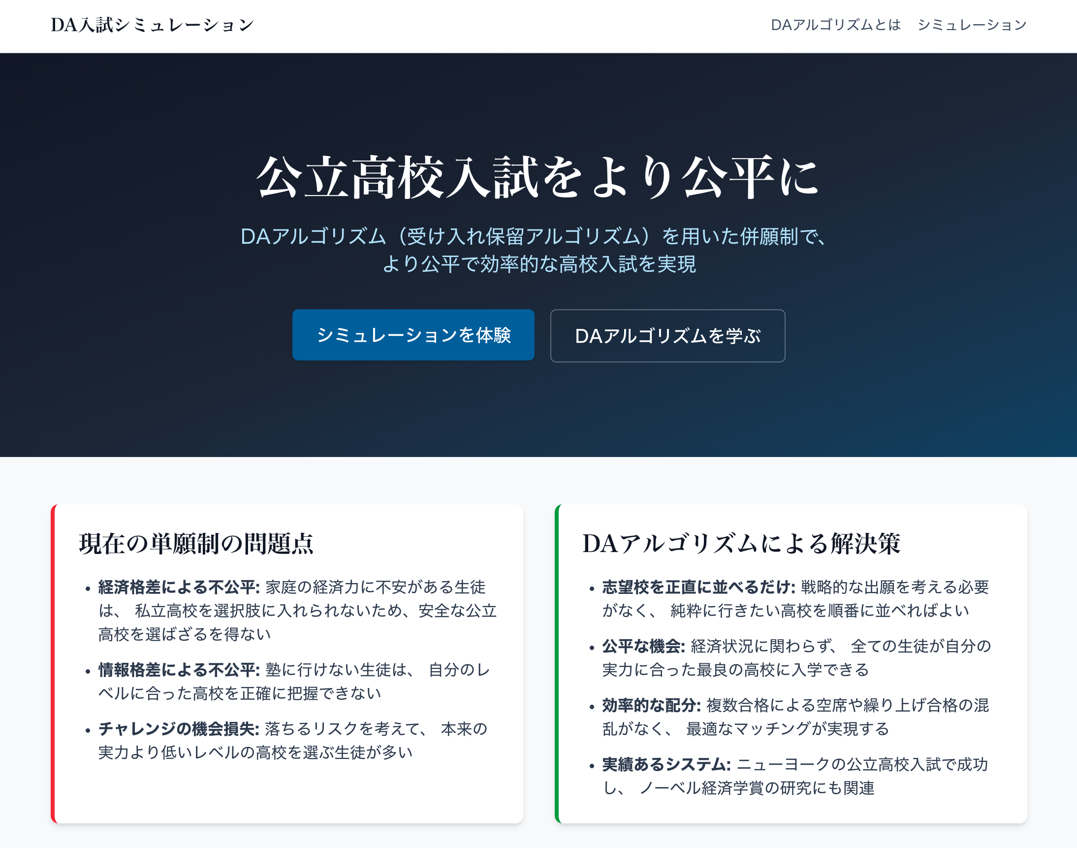Click the text 塾に行けない生徒は
This screenshot has height=848, width=1077.
coord(338,670)
